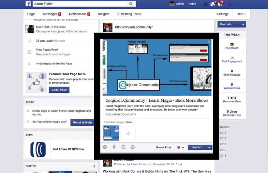Click the Send Message stat link
Image resolution: width=268 pixels, height=173 pixels.
232,75
